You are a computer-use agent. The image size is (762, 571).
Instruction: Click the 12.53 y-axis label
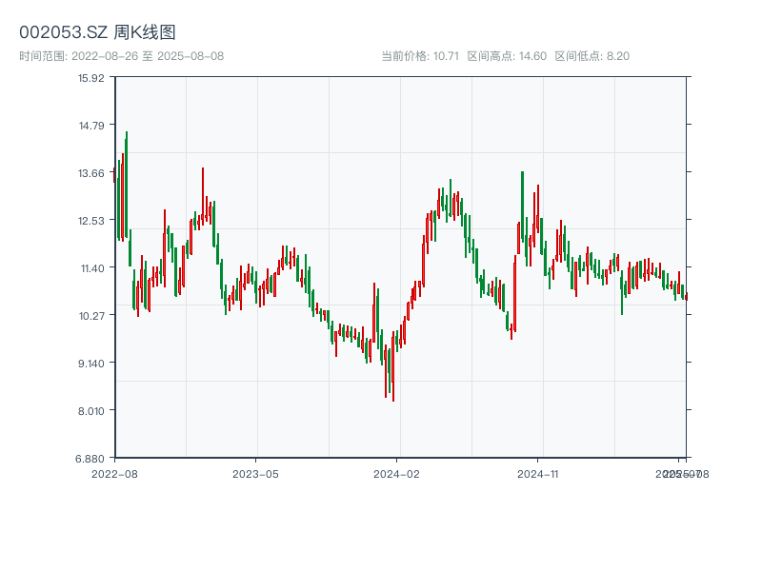91,221
